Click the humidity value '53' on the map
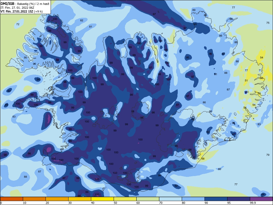 pyautogui.click(x=259, y=93)
